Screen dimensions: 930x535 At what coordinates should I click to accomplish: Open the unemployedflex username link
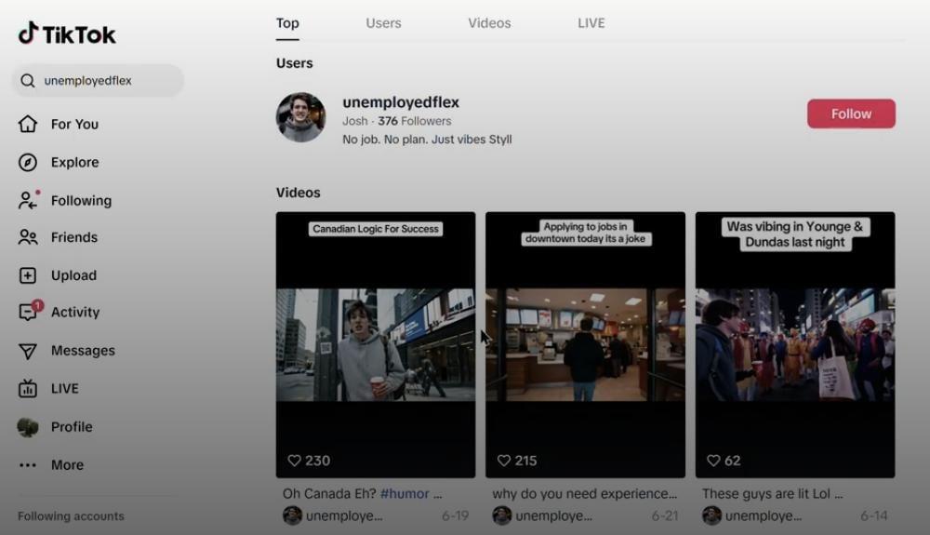point(401,102)
